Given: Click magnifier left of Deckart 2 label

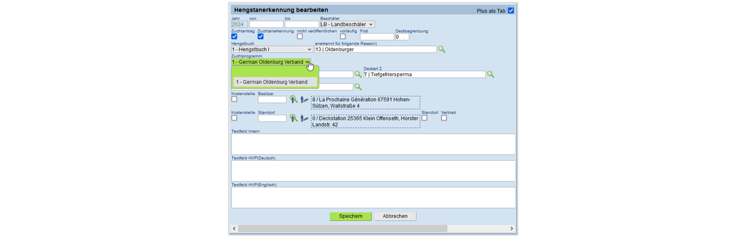Looking at the screenshot, I should (358, 74).
